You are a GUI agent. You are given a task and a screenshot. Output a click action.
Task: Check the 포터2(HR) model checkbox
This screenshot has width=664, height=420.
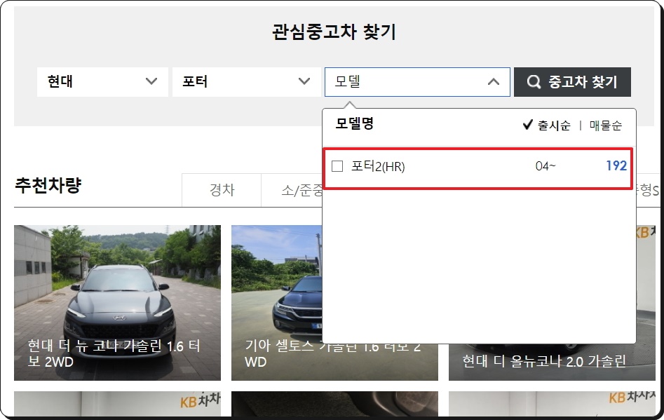pyautogui.click(x=337, y=166)
